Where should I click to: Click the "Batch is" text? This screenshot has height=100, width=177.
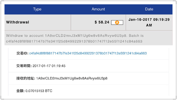click(x=136, y=36)
